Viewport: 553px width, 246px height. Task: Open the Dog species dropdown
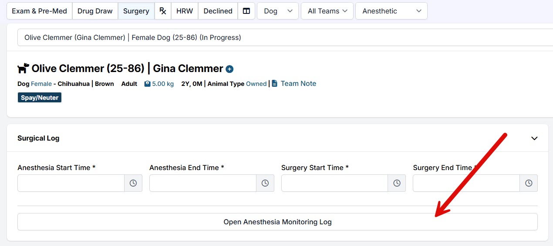pyautogui.click(x=278, y=11)
